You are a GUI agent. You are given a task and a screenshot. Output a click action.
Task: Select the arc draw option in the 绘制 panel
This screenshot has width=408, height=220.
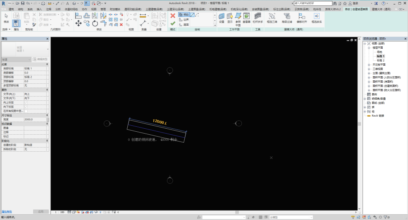(197, 15)
